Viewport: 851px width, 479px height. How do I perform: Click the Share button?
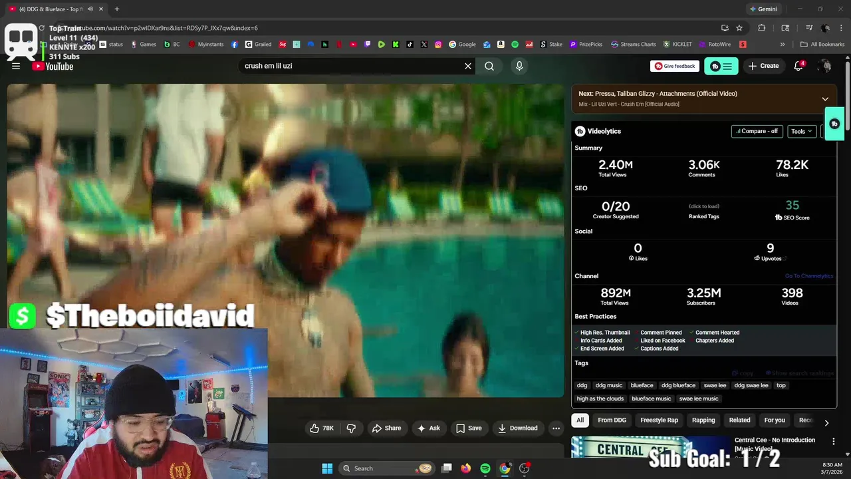pos(386,428)
